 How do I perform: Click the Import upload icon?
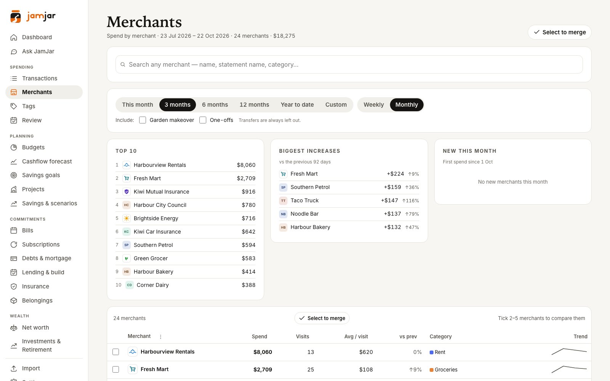(14, 368)
